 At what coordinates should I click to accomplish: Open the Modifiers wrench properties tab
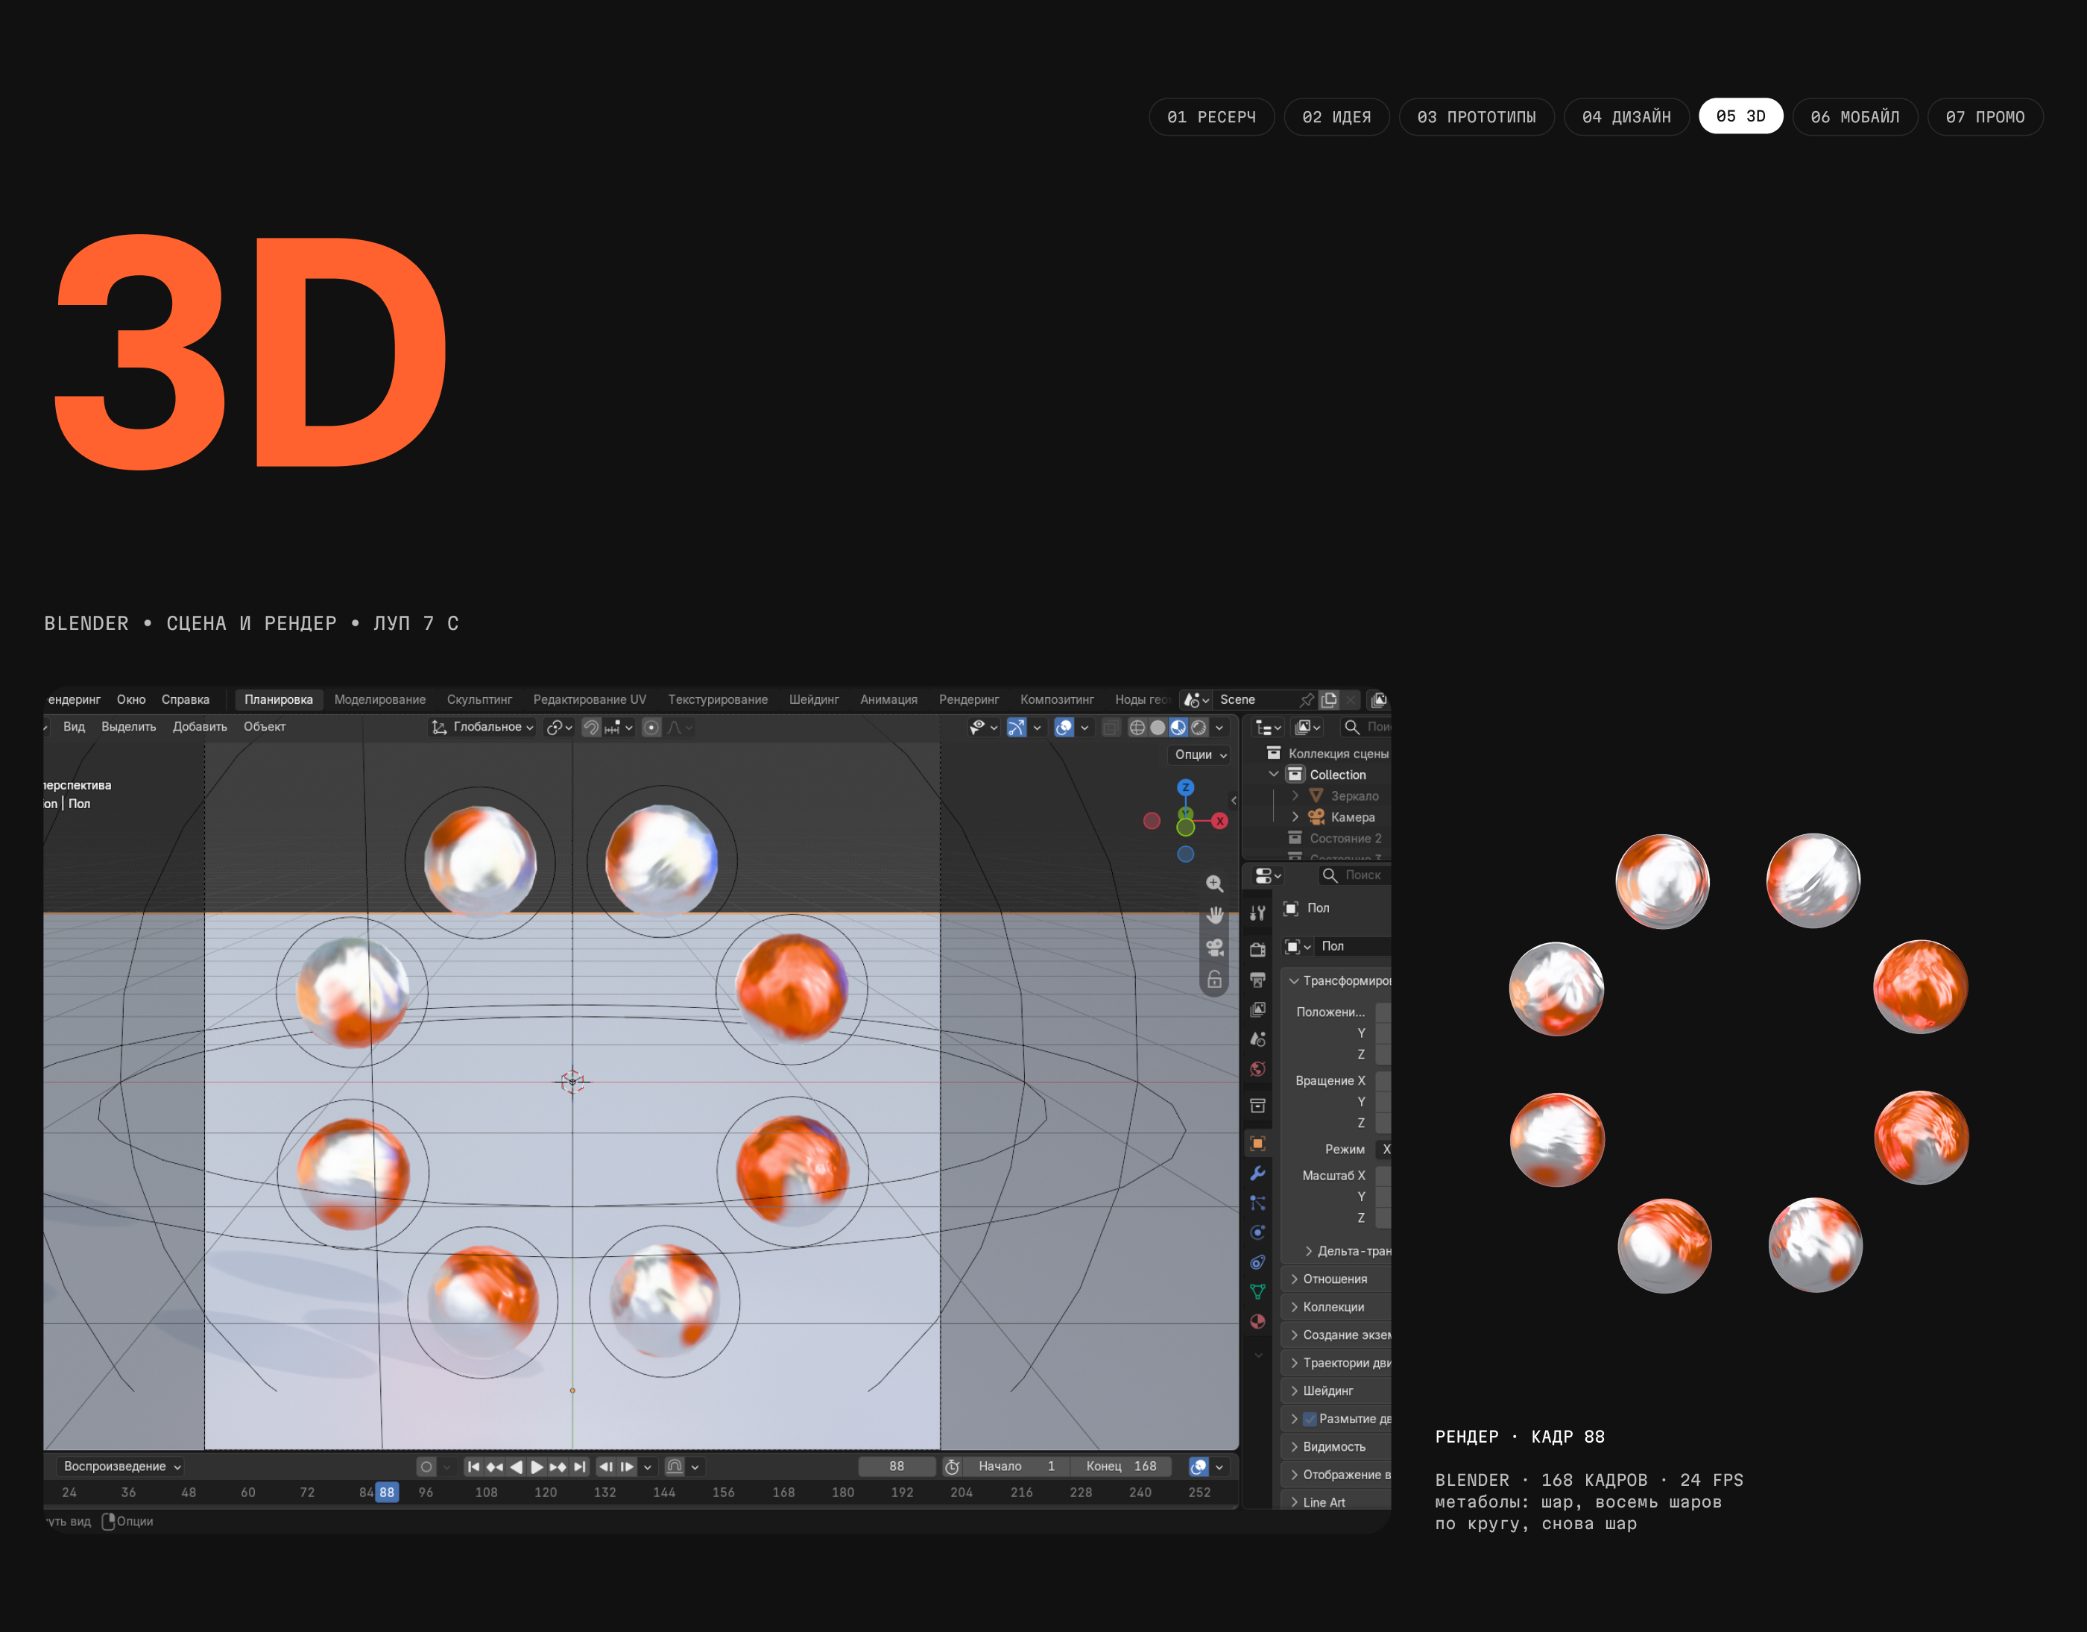click(x=1257, y=1173)
